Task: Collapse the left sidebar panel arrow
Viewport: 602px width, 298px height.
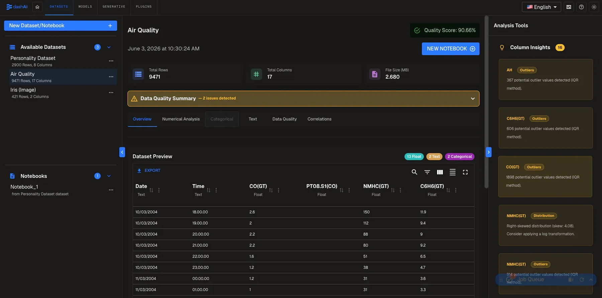Action: tap(122, 152)
